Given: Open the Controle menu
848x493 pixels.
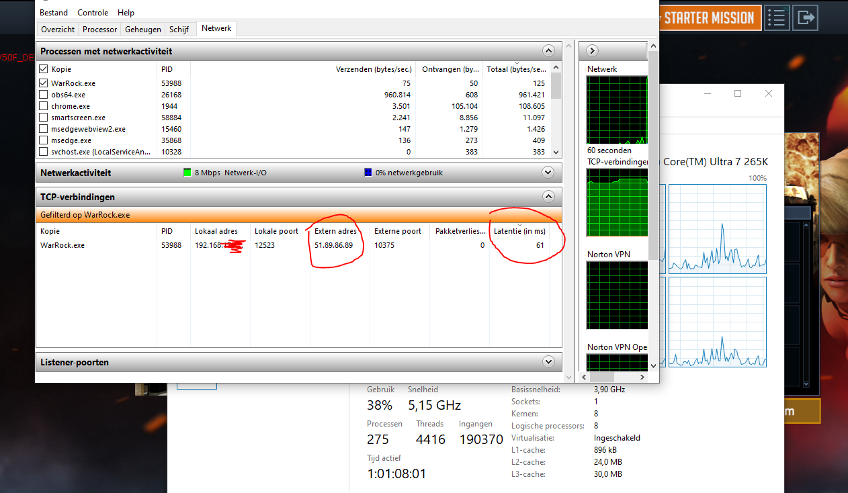Looking at the screenshot, I should click(x=93, y=13).
